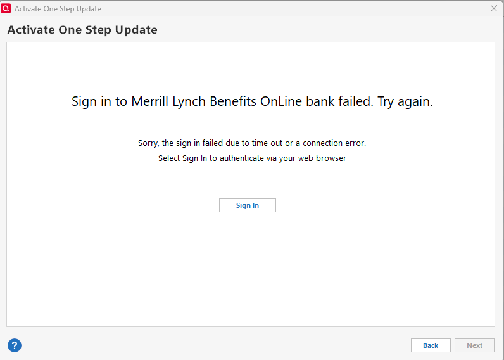Click blank white space below Sign In button
This screenshot has width=504, height=360.
[251, 266]
